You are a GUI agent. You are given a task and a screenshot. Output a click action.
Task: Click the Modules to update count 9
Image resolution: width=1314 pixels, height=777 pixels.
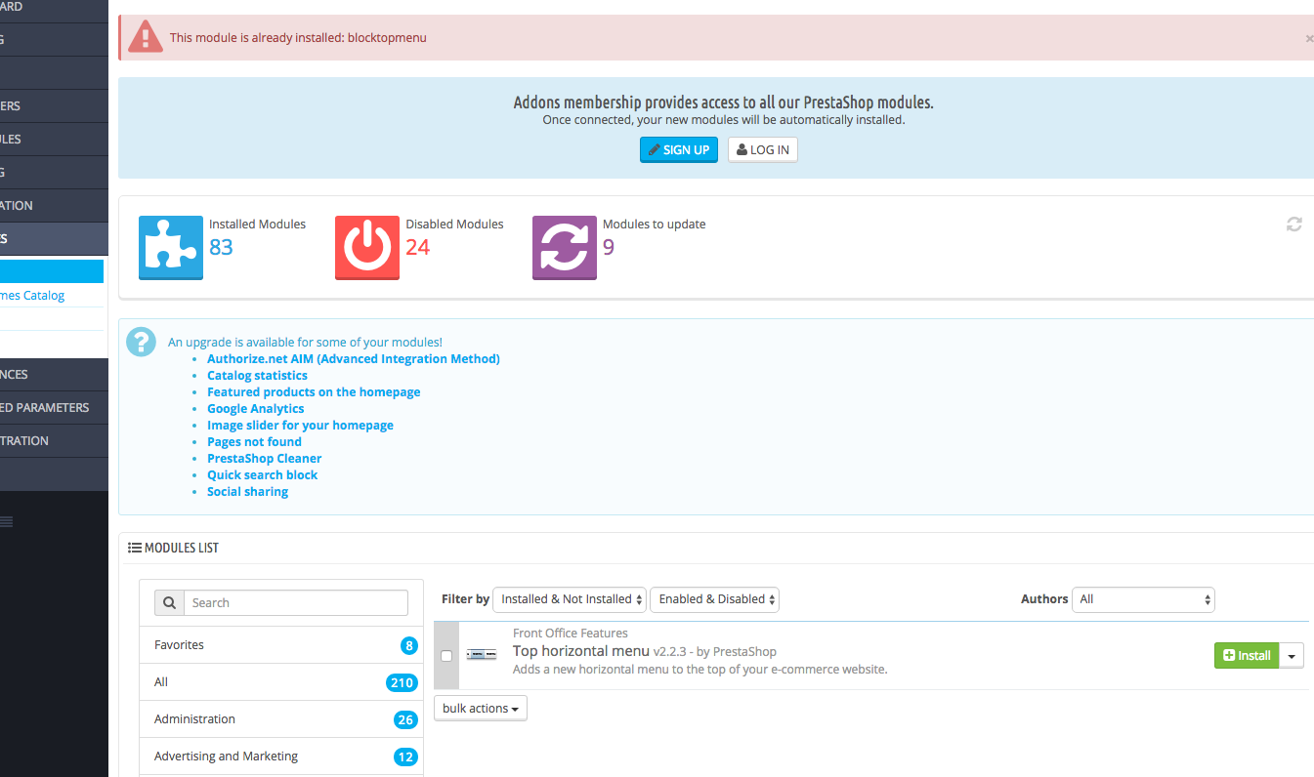[609, 247]
